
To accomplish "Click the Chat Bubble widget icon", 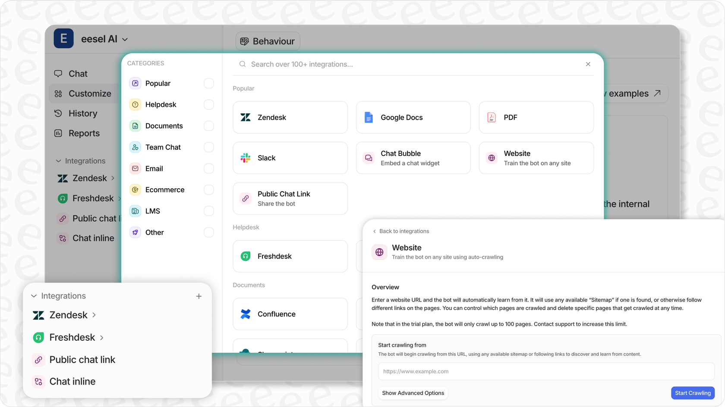I will (368, 158).
